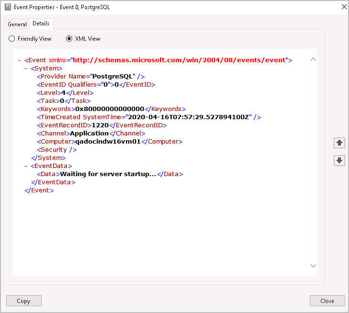The height and width of the screenshot is (313, 349).
Task: Click the EventRecordID value 1220
Action: (x=100, y=125)
